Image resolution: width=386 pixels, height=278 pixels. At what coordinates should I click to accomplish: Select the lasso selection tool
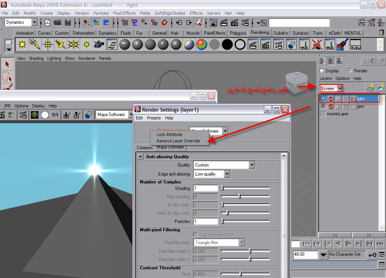coord(7,77)
